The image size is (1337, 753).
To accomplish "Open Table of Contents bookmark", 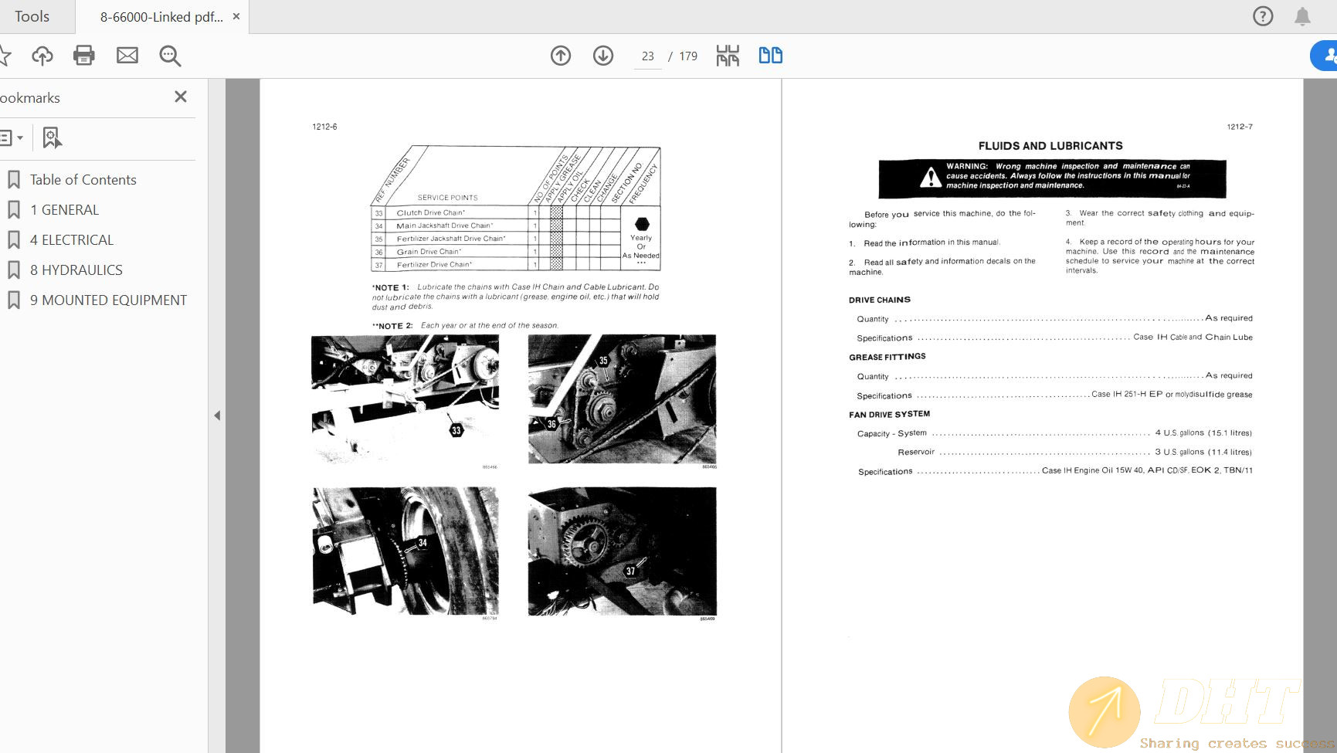I will pos(83,180).
